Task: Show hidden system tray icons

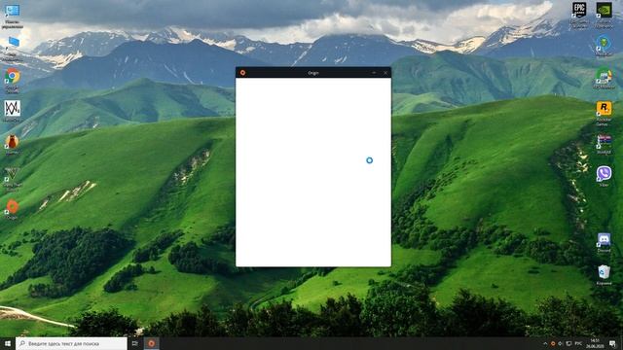Action: [545, 343]
